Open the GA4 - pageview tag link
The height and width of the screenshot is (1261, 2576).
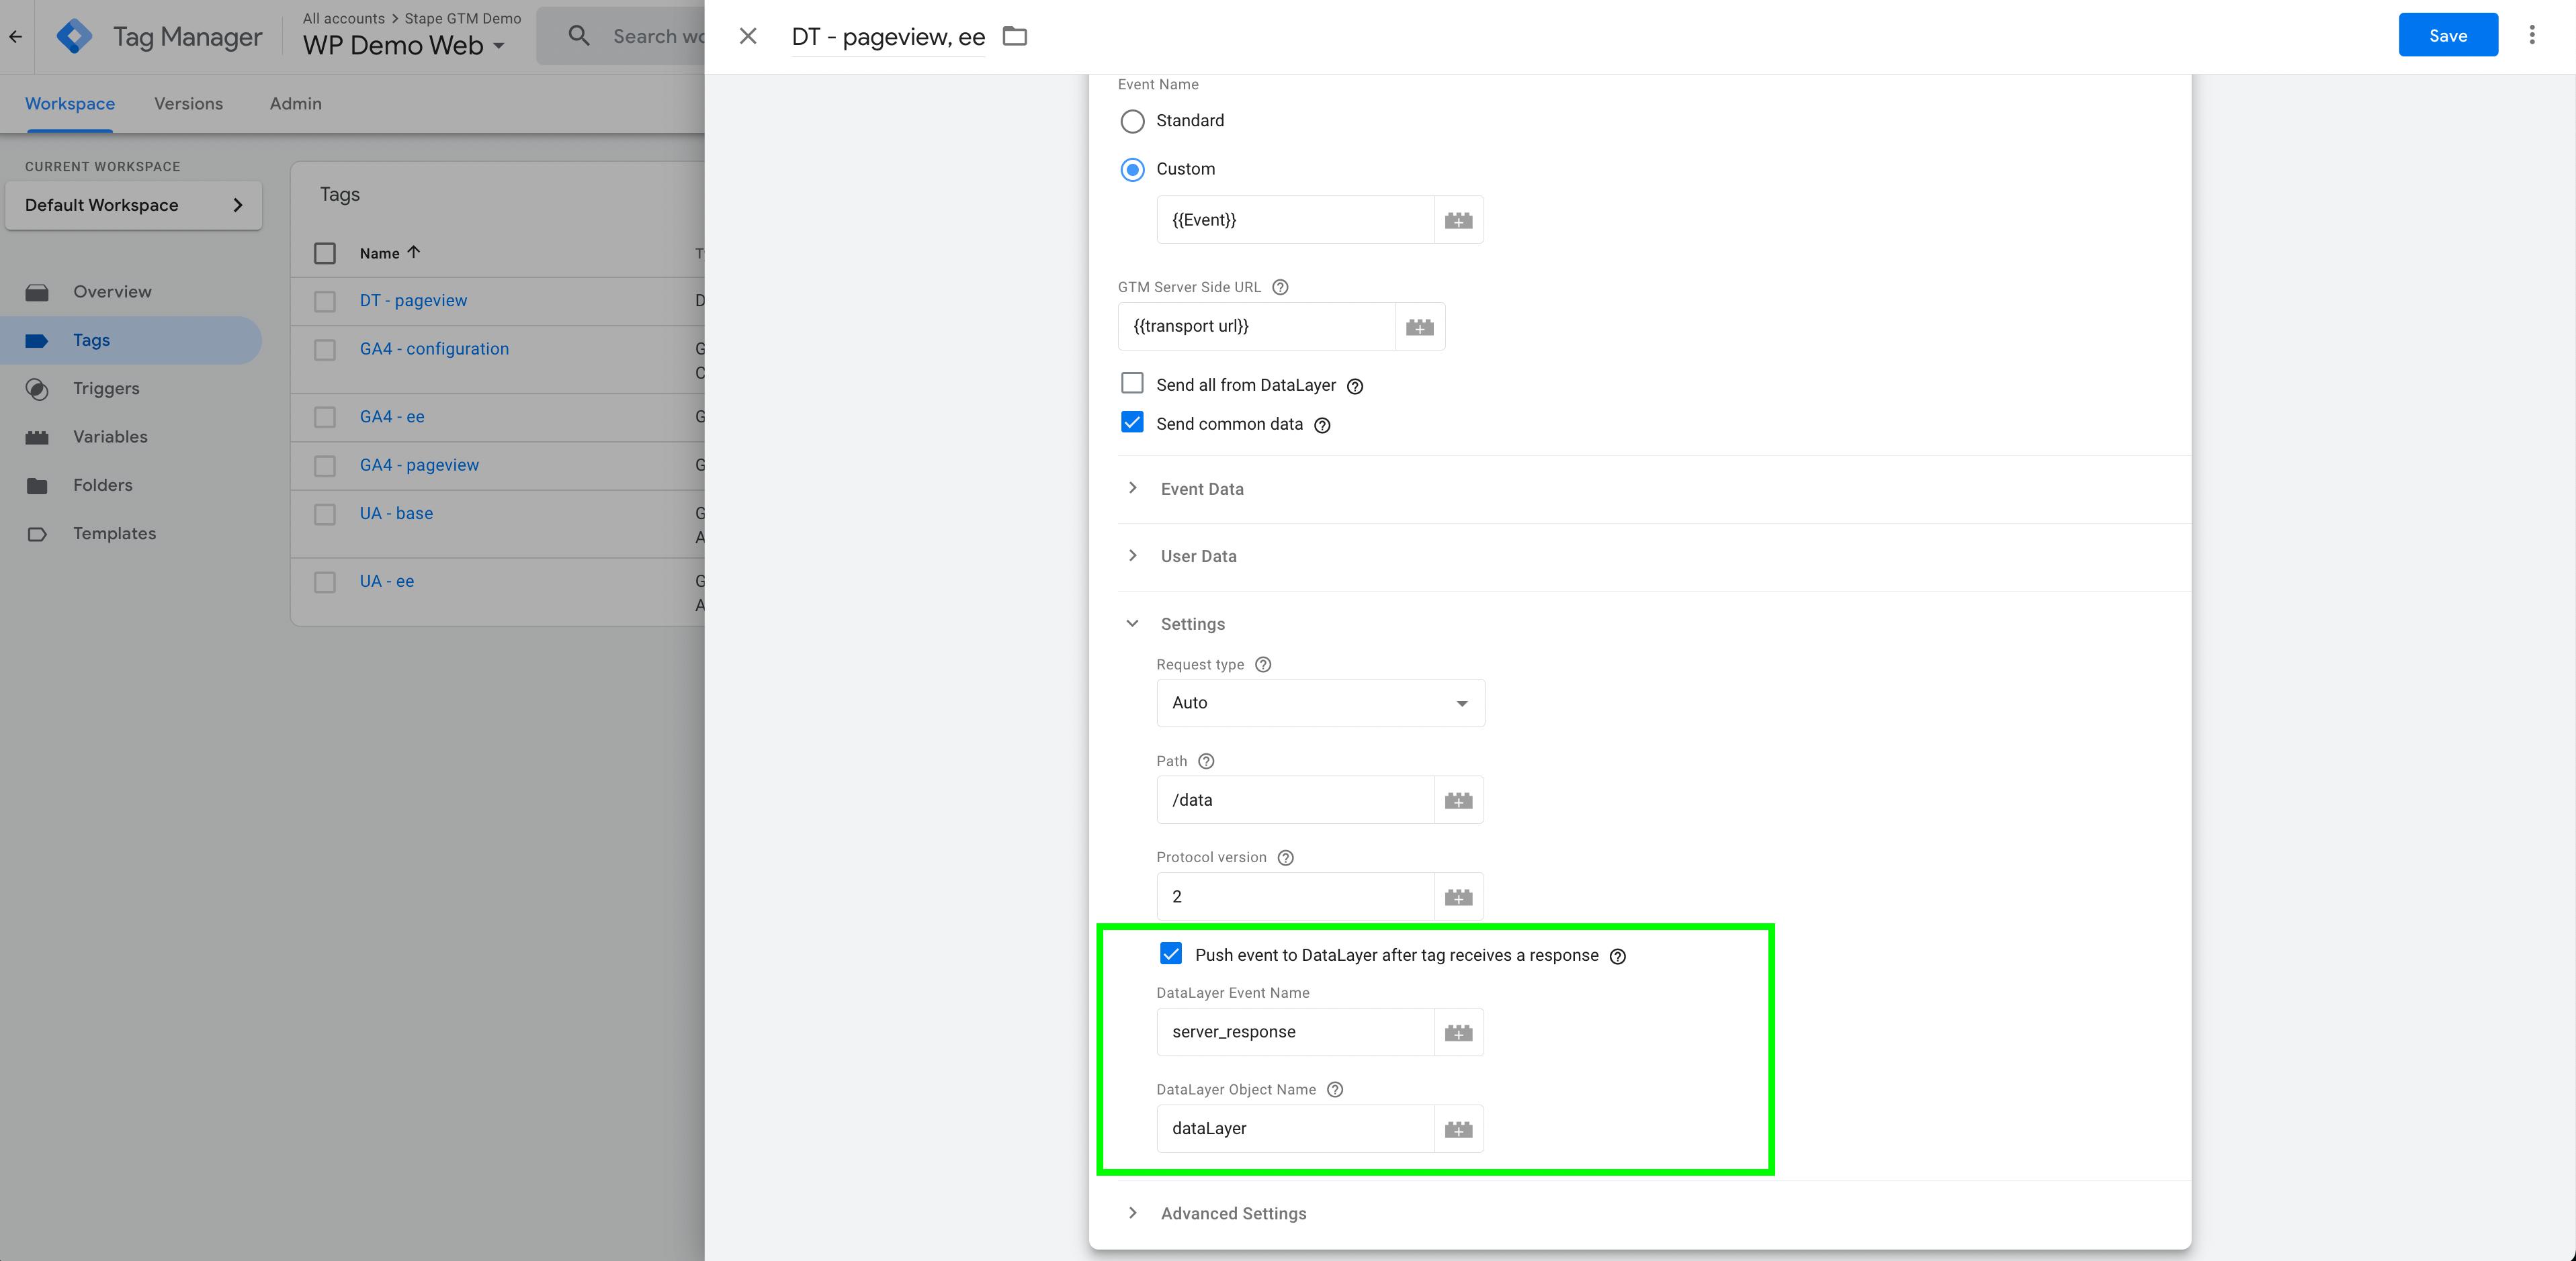coord(419,465)
